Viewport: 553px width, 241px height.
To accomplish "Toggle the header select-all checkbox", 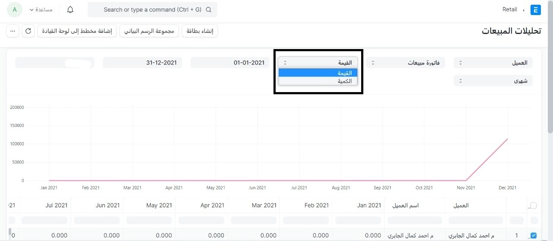I will point(534,205).
